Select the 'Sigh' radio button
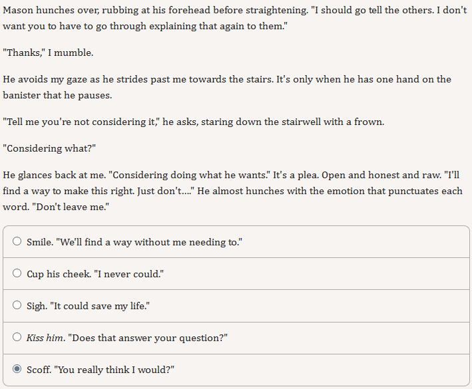Image resolution: width=472 pixels, height=389 pixels. tap(17, 305)
